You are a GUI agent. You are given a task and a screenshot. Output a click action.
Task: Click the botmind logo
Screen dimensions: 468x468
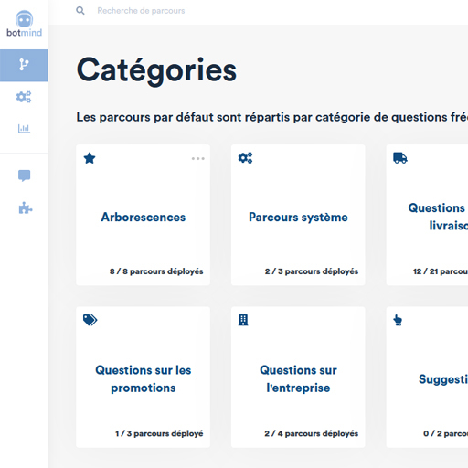click(x=24, y=24)
